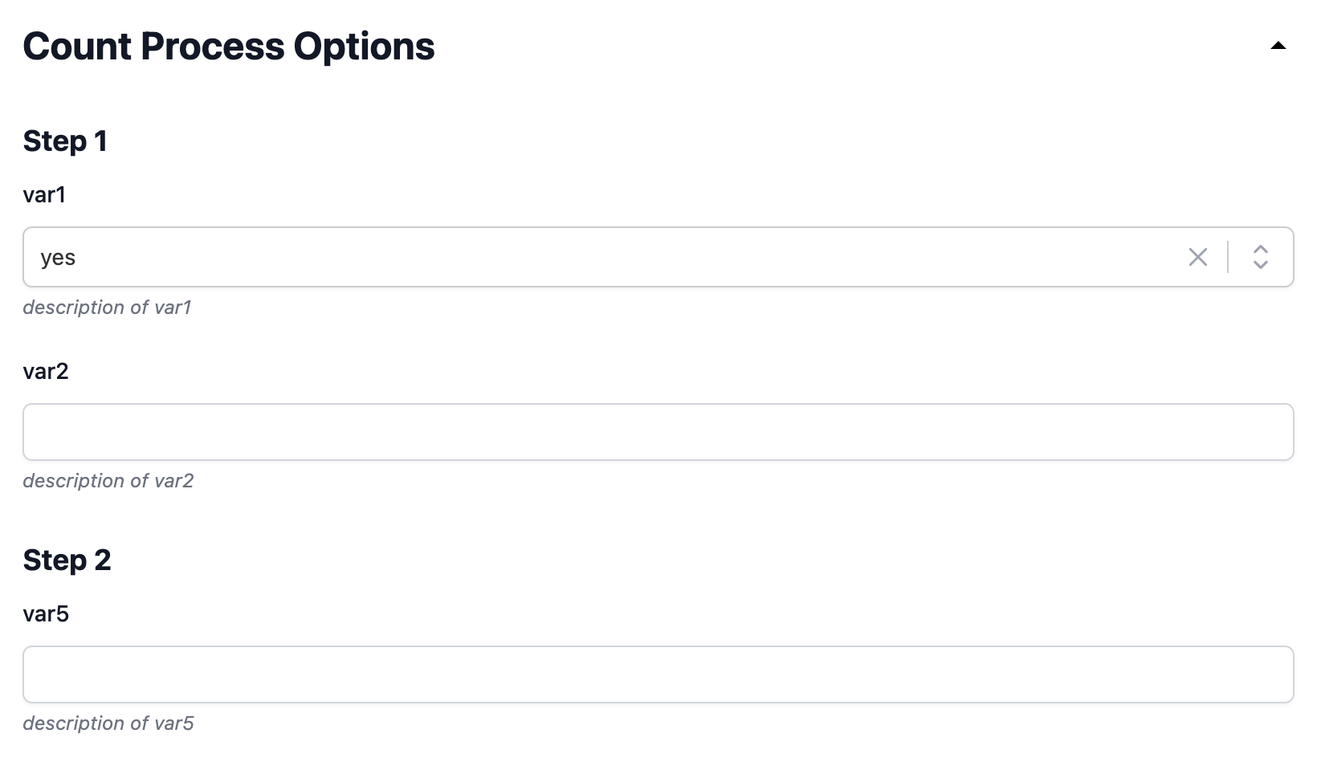Screen dimensions: 1325x766
Task: Focus the var5 text input
Action: tap(658, 674)
